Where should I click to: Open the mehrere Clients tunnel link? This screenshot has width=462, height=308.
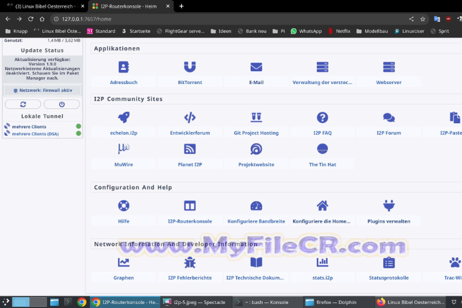tap(29, 127)
